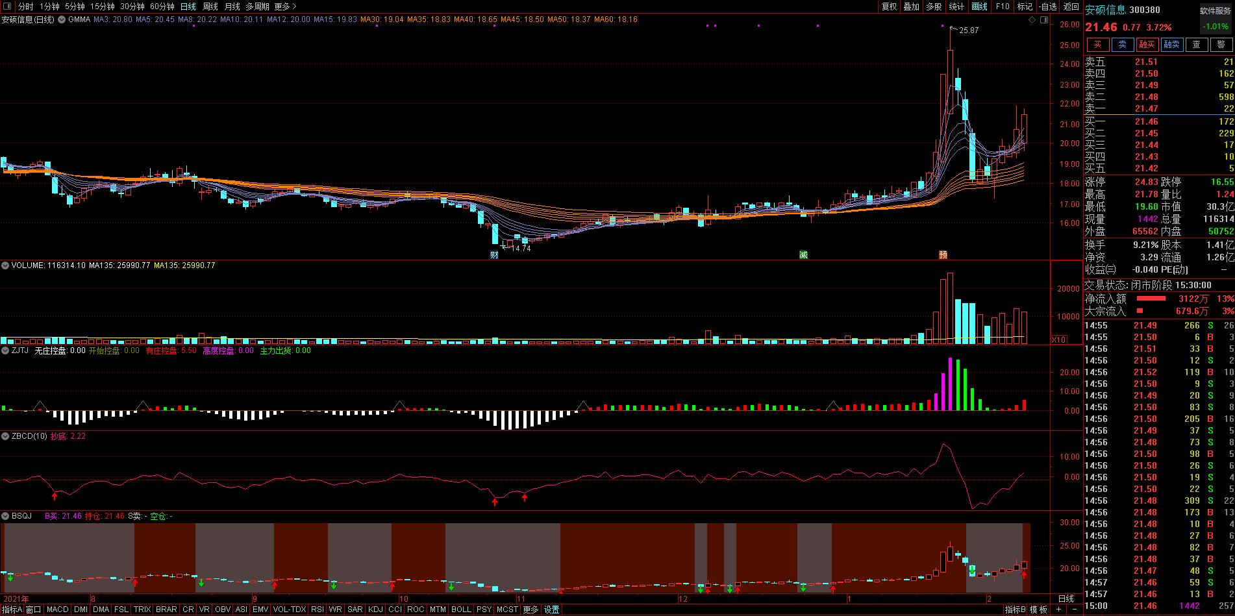Click the 25.87 peak candlestick price marker
This screenshot has width=1235, height=616.
click(x=968, y=31)
